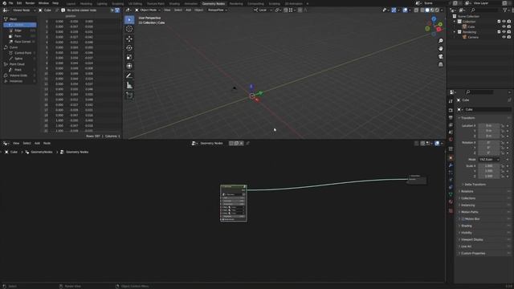514x289 pixels.
Task: Select the Add Cube tool in viewport toolbar
Action: (129, 95)
